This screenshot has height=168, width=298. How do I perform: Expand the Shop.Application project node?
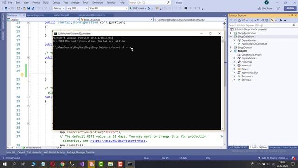231,33
